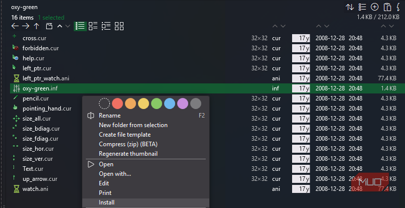The height and width of the screenshot is (208, 405).
Task: Sort size column descending chevron
Action: pyautogui.click(x=391, y=26)
